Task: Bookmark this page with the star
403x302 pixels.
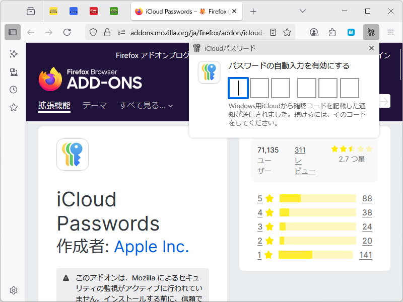Action: [x=287, y=32]
